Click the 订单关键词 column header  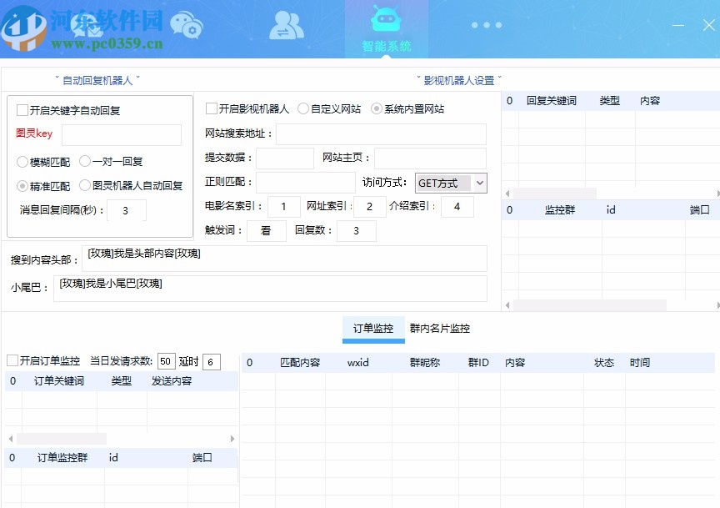tap(59, 381)
